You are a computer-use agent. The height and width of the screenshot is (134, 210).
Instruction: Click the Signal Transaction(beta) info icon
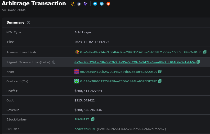[54, 62]
